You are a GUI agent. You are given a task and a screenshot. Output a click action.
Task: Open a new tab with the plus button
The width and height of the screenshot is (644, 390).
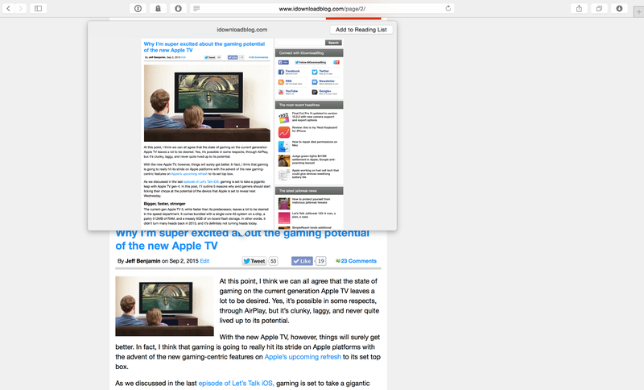tap(638, 12)
